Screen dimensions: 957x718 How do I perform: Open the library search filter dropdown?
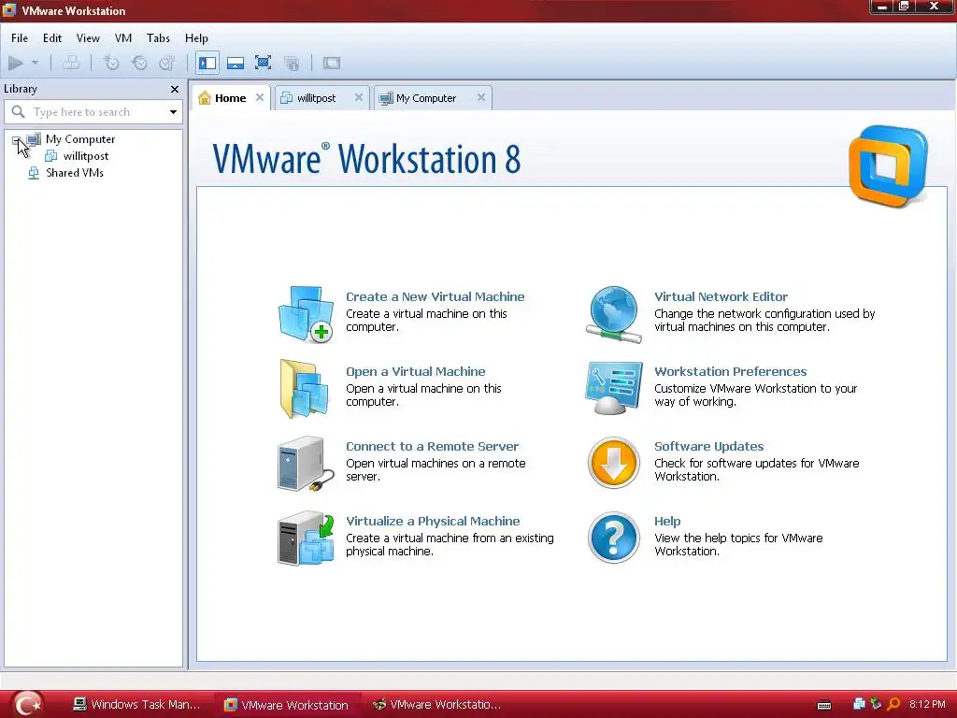click(x=173, y=112)
